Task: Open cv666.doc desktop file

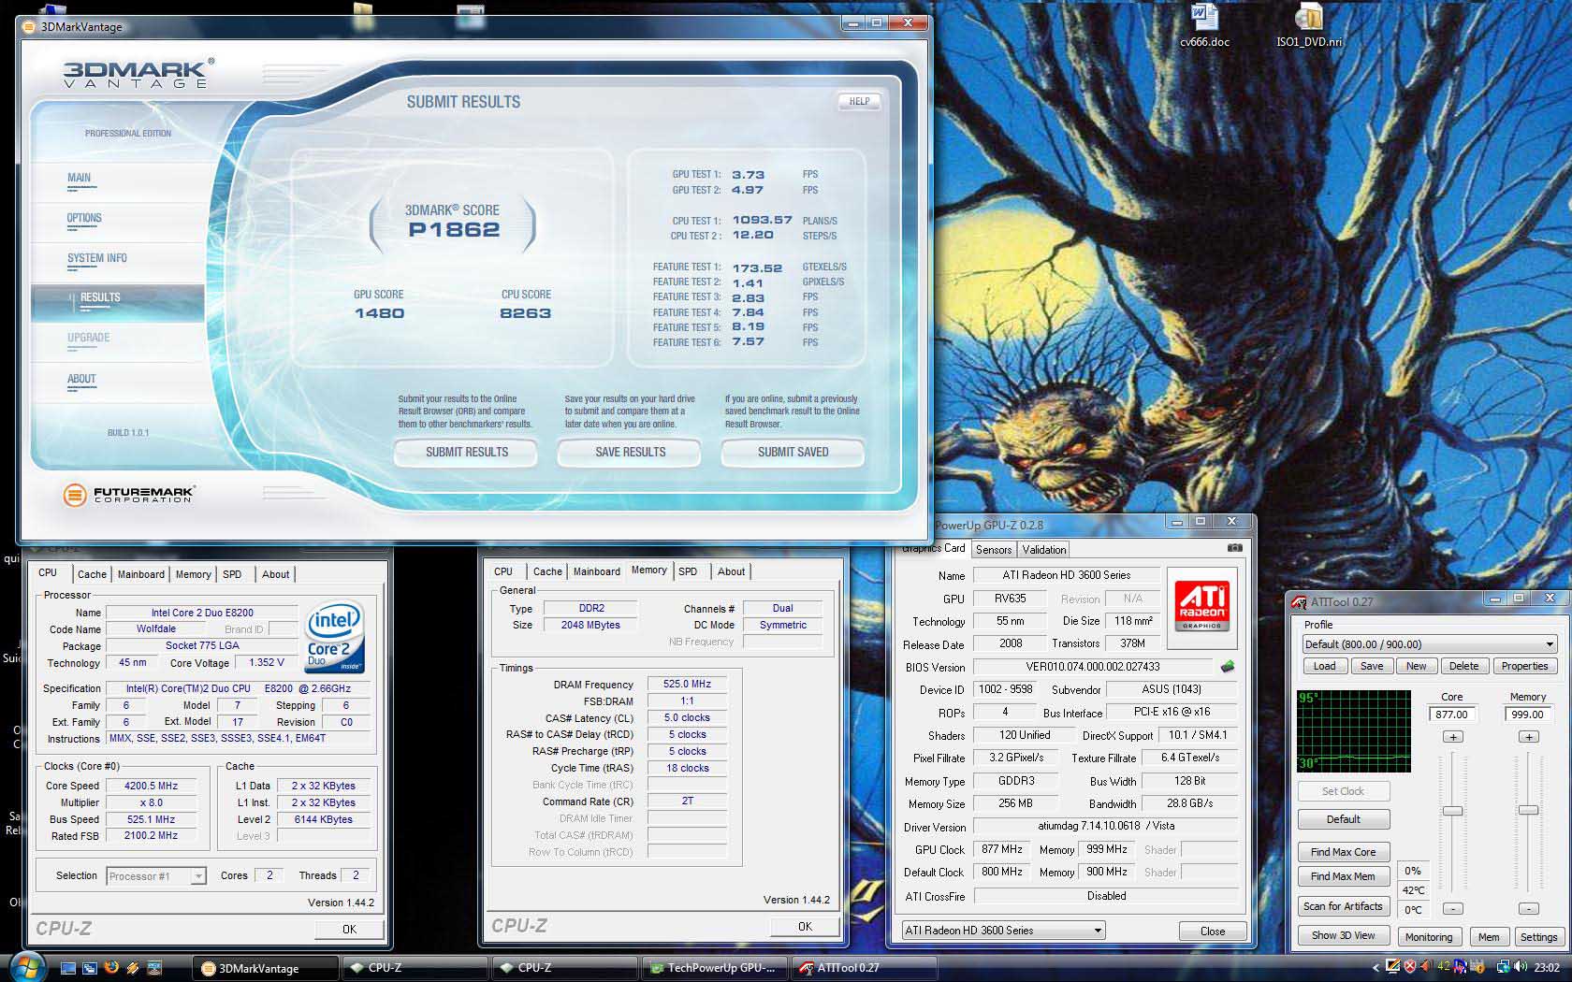Action: tap(1204, 26)
